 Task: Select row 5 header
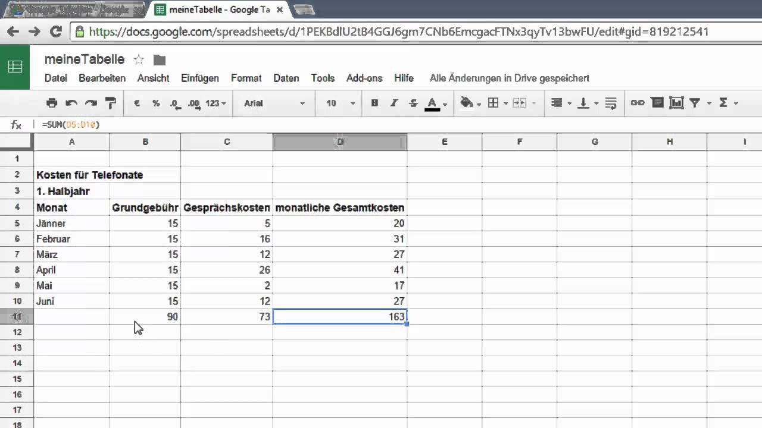[17, 224]
